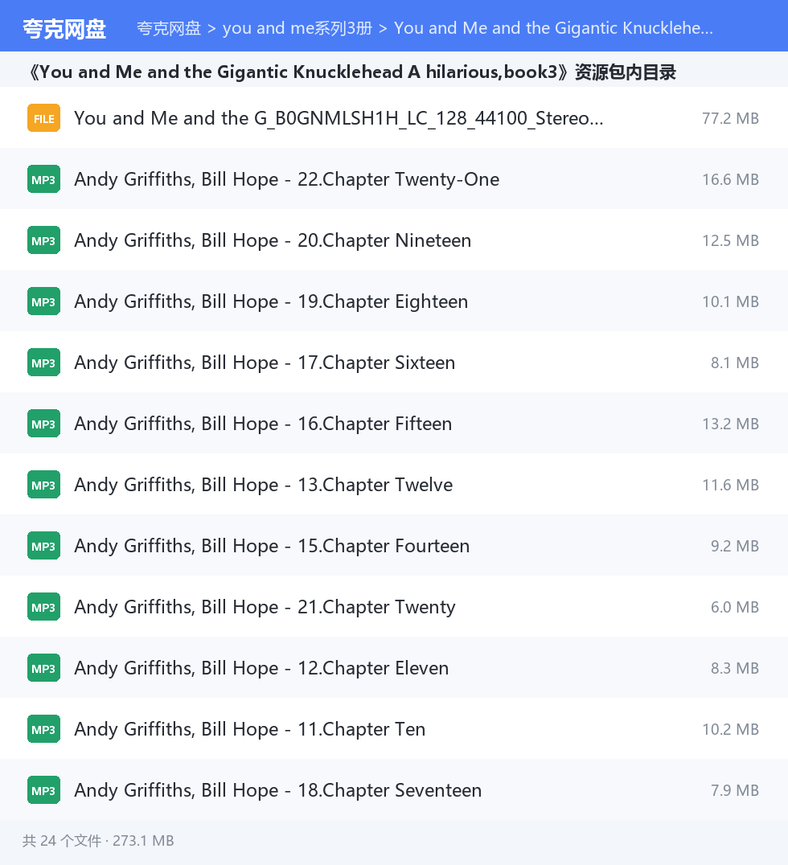Viewport: 788px width, 865px height.
Task: Click the '共 24 个文件 · 273.1 MB' footer summary
Action: tap(98, 841)
